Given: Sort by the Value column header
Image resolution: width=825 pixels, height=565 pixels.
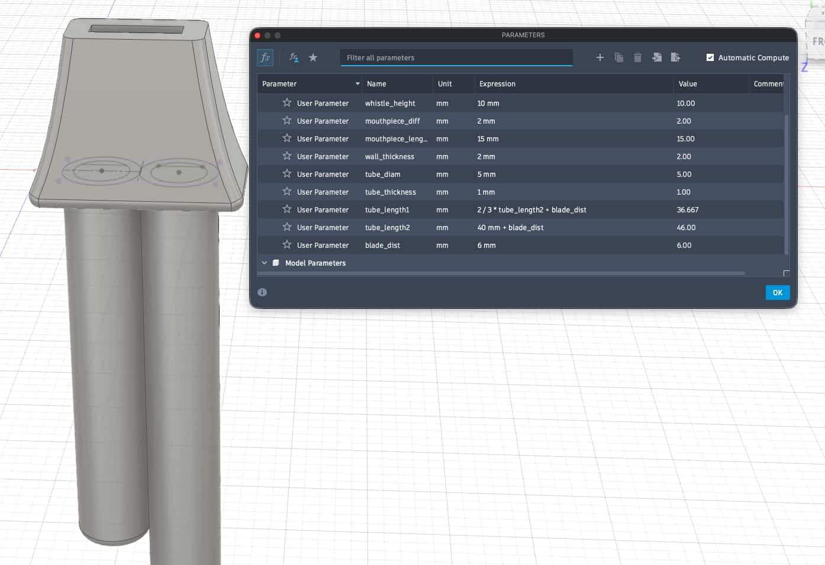Looking at the screenshot, I should click(x=711, y=84).
